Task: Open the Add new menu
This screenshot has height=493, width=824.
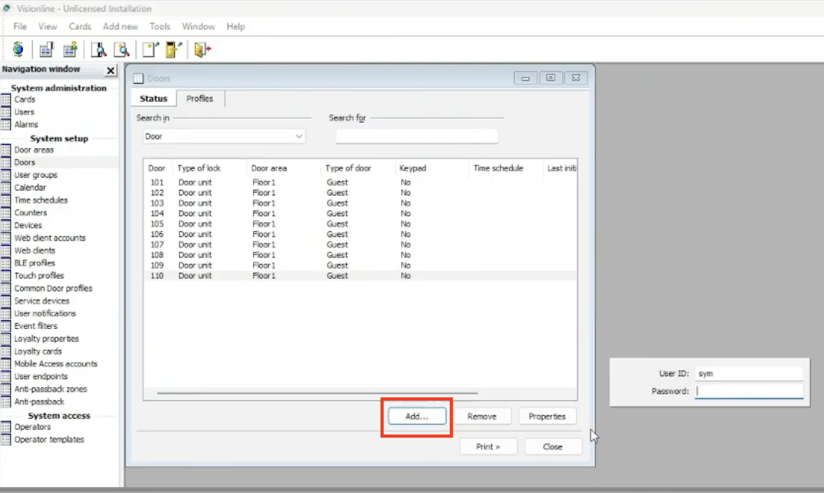Action: 120,26
